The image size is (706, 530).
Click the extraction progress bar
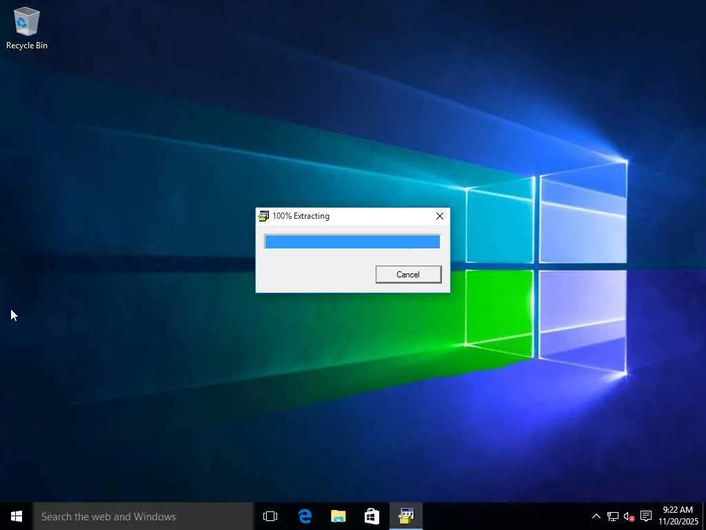(352, 242)
